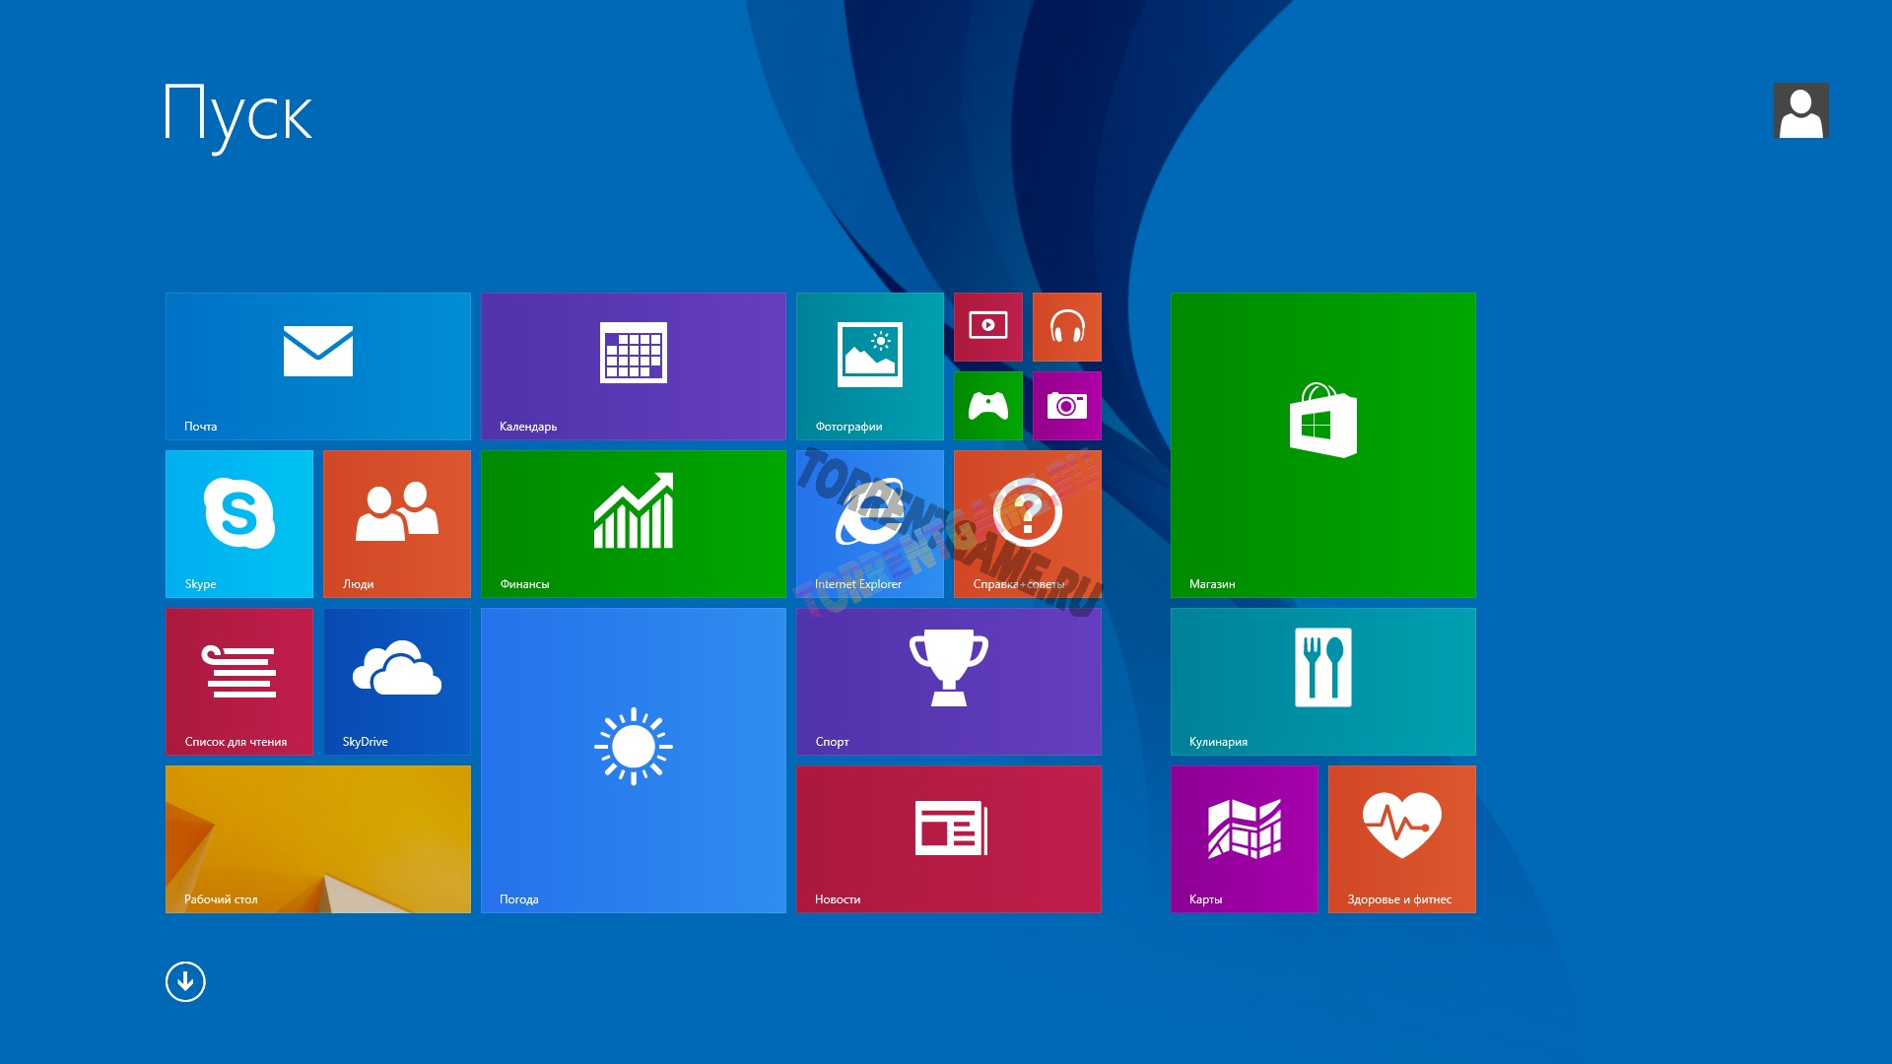Open the Календарь calendar tile
This screenshot has height=1064, width=1892.
click(633, 366)
